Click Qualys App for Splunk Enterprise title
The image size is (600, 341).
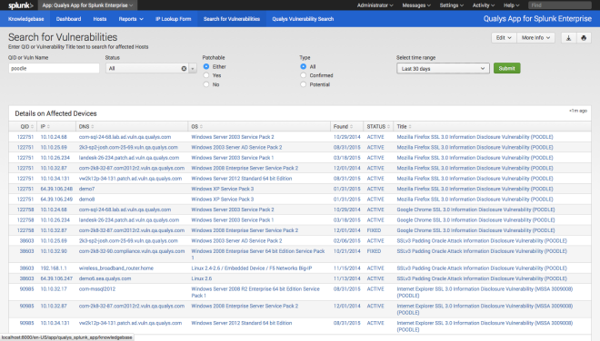(537, 19)
